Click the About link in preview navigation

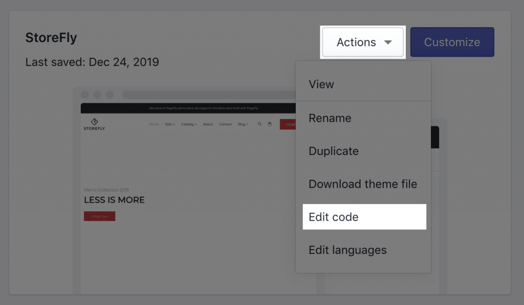pos(208,124)
